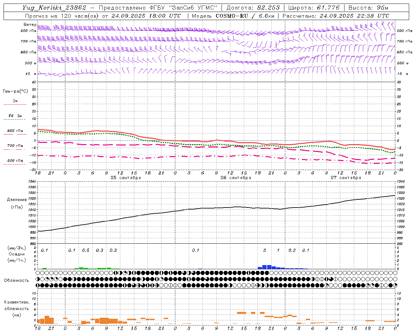
Task: Select the Конвективн. convective cloud label
Action: click(x=16, y=302)
